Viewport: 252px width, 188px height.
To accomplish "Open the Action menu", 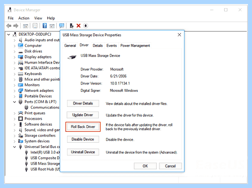I will [24, 18].
